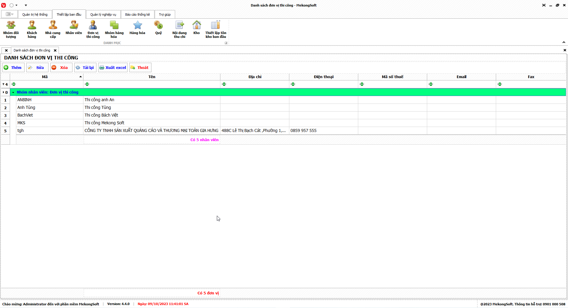Expand the DANH MỤC group launcher
The width and height of the screenshot is (568, 308).
pos(226,43)
